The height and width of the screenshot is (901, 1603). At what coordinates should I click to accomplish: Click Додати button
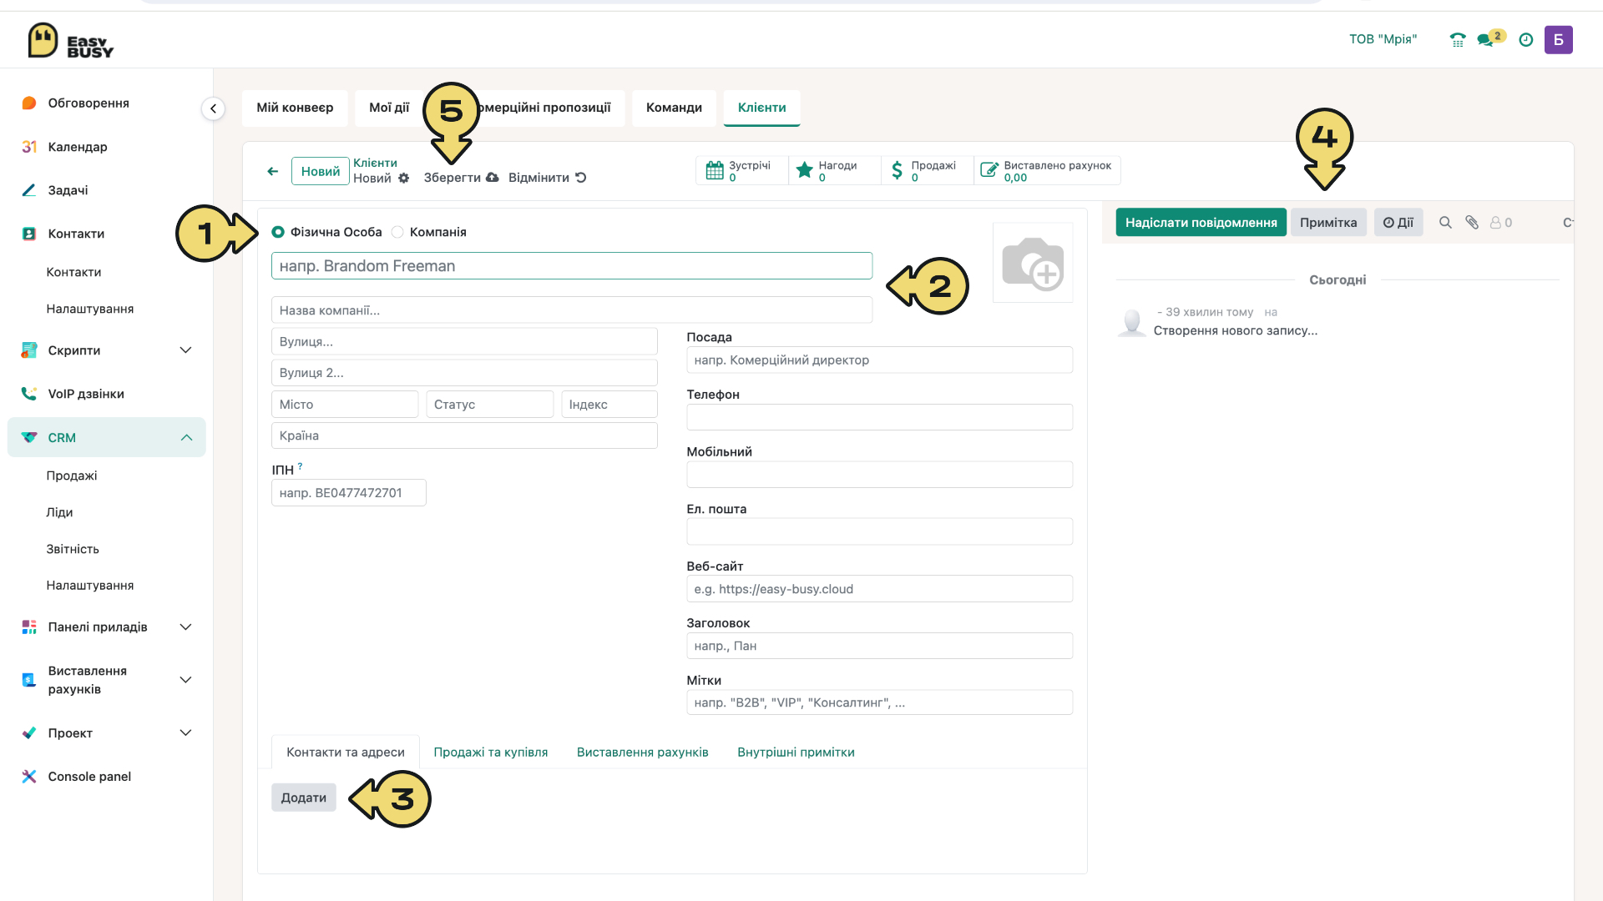[304, 798]
